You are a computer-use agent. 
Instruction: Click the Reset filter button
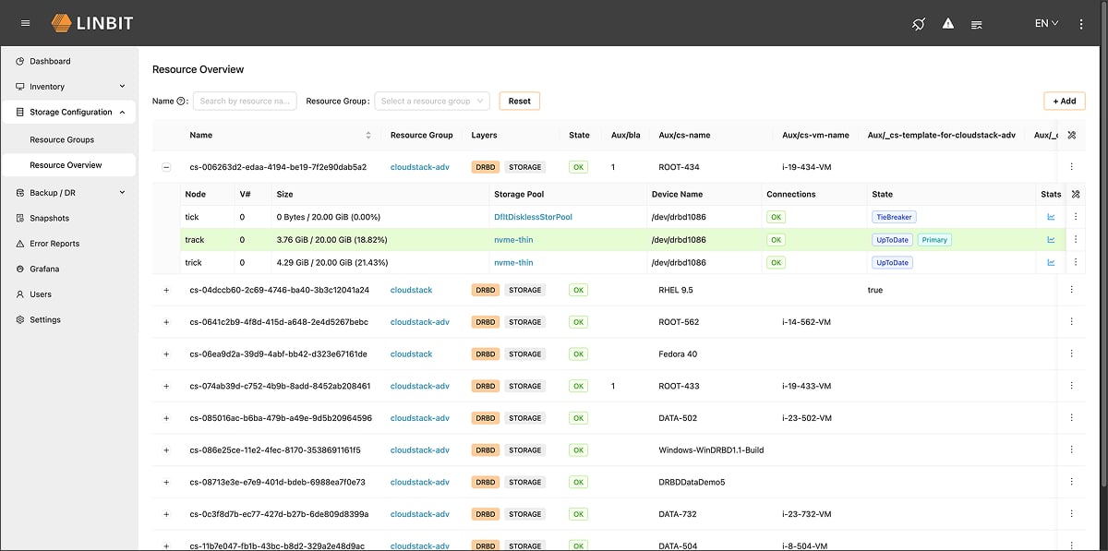(x=519, y=101)
